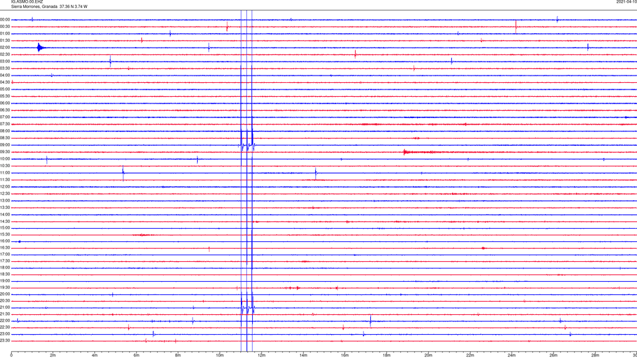The height and width of the screenshot is (358, 637).
Task: Select the 09:30 trace time label
Action: click(x=5, y=152)
